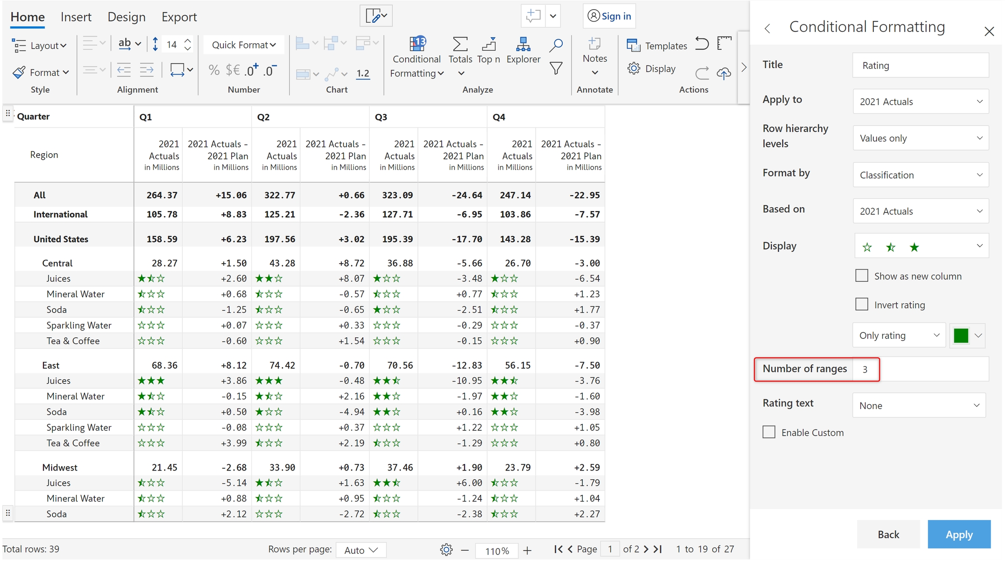Open the Top n analysis tool
Screen dimensions: 1005x563
489,45
